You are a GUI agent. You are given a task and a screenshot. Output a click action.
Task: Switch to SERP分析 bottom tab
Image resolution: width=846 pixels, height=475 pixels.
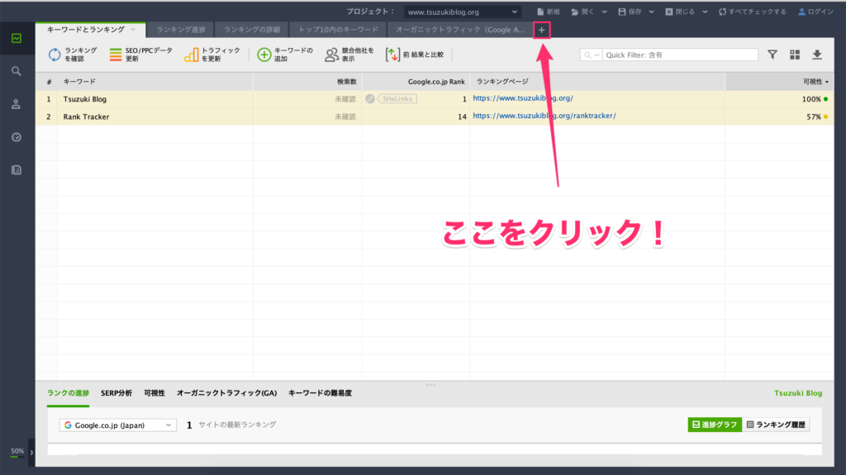116,393
